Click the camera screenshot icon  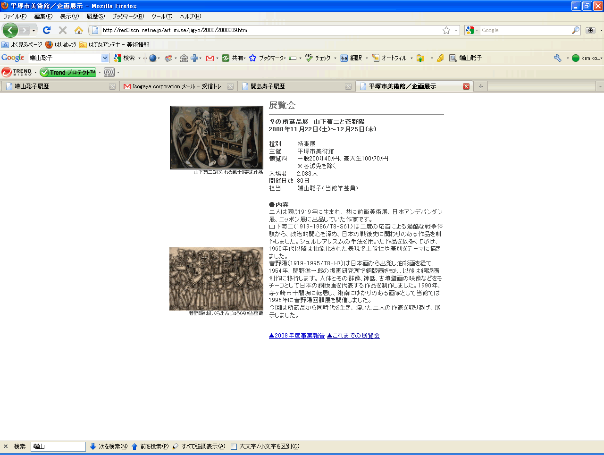pyautogui.click(x=590, y=30)
